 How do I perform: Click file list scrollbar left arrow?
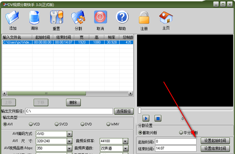[4, 93]
